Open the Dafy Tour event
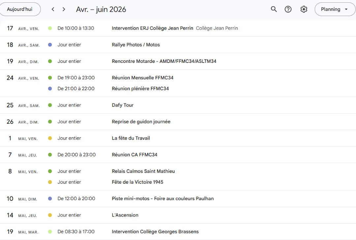Image resolution: width=356 pixels, height=240 pixels. 123,105
